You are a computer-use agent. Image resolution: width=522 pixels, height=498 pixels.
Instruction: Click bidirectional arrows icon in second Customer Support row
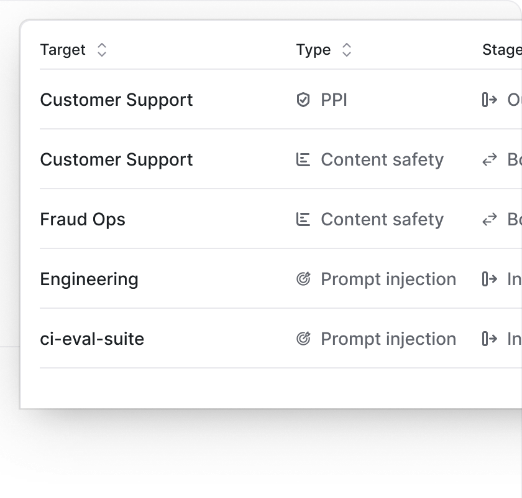pos(490,159)
